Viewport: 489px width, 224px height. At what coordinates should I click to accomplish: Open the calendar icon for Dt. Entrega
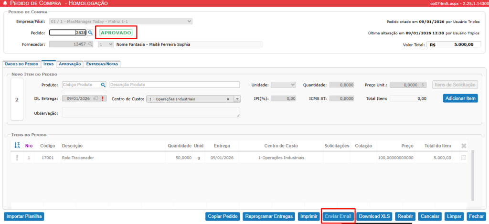(96, 99)
